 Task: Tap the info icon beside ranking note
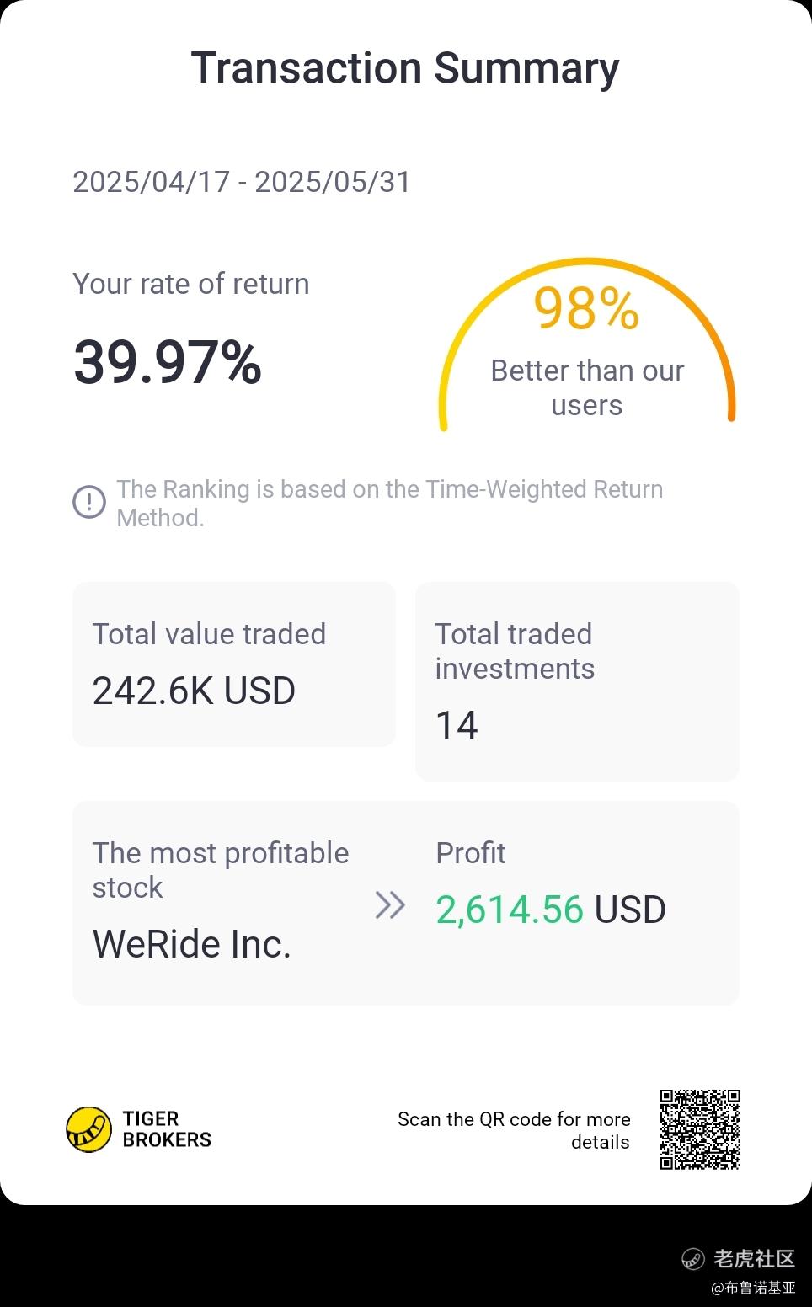point(89,502)
